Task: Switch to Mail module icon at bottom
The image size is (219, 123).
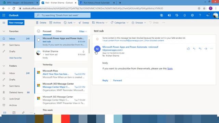Action: (4, 113)
